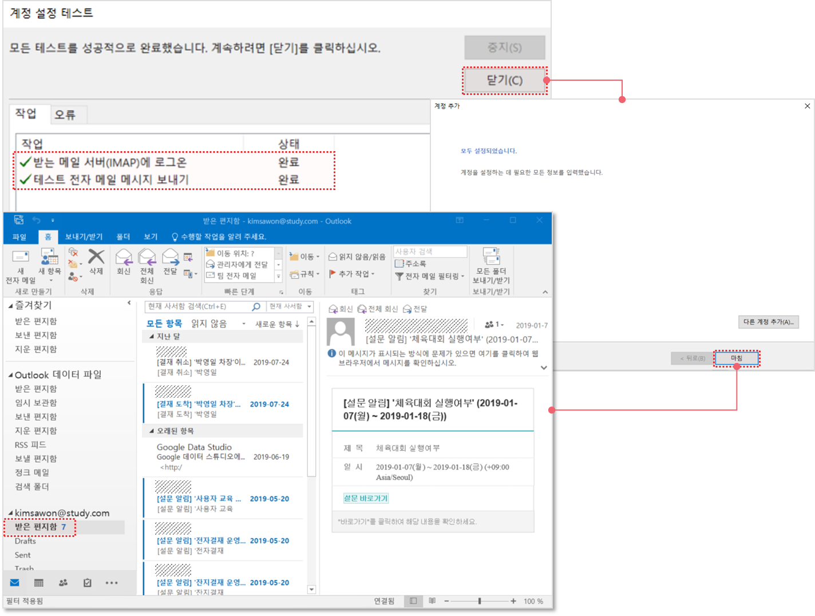This screenshot has width=815, height=616.
Task: Open the 보기 (View) ribbon tab
Action: pyautogui.click(x=151, y=237)
